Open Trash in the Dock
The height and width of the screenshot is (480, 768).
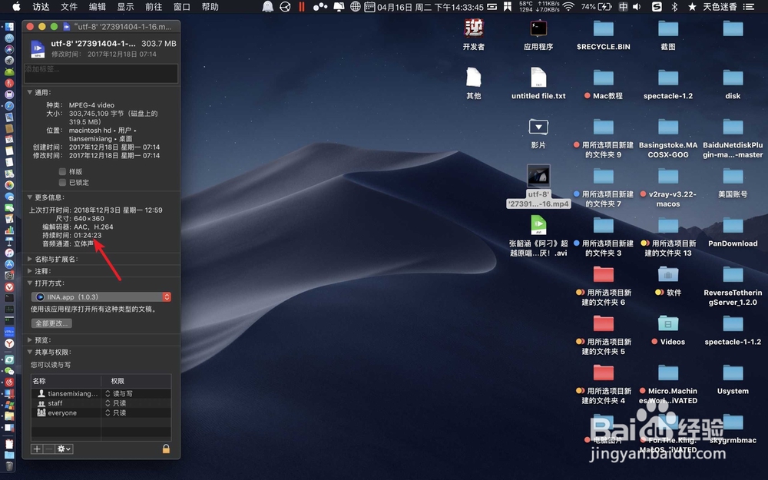coord(9,466)
